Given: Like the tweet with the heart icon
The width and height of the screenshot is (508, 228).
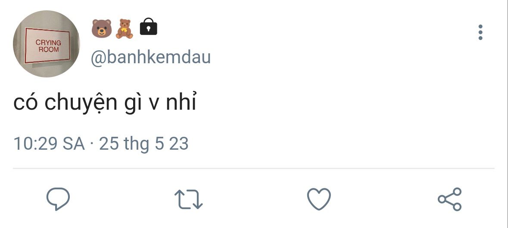Looking at the screenshot, I should point(319,199).
